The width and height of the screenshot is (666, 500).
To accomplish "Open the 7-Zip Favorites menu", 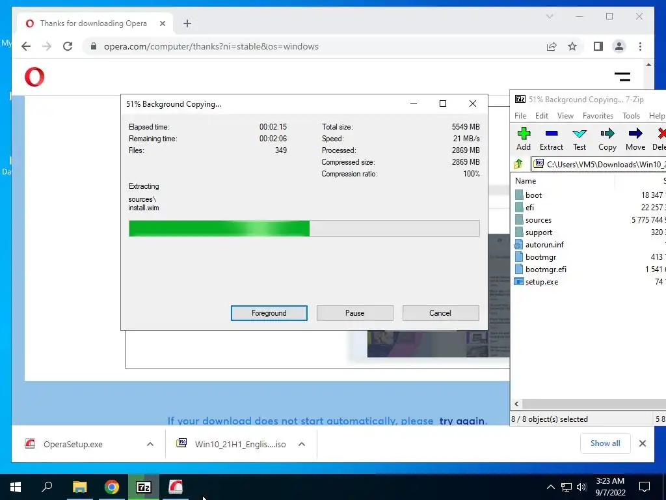I will [598, 116].
